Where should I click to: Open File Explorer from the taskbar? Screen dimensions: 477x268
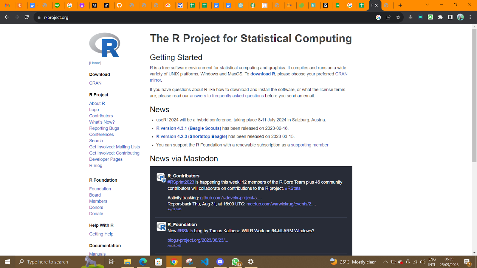coord(128,262)
